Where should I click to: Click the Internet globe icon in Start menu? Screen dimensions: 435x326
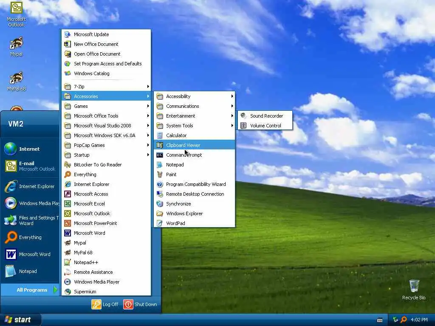(x=11, y=149)
